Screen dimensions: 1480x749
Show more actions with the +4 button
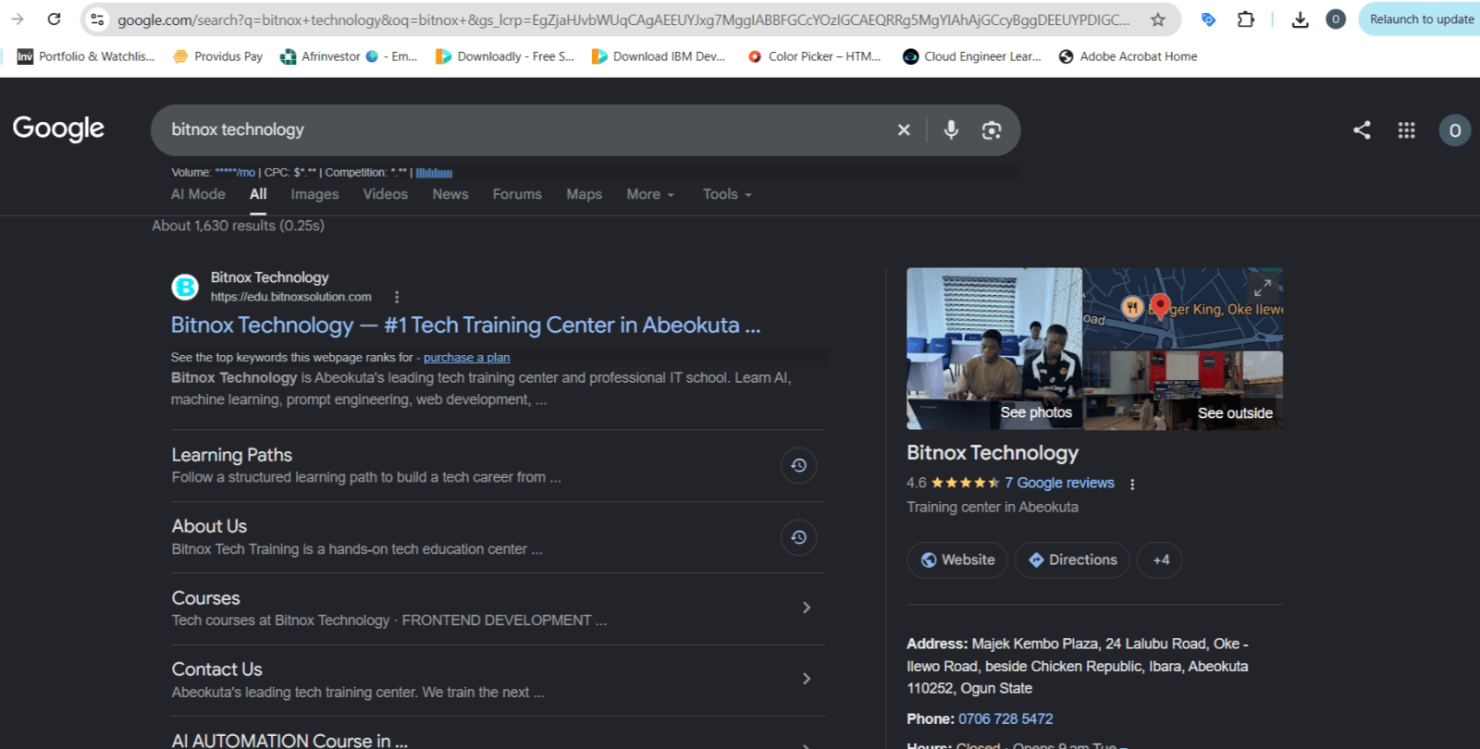(x=1160, y=559)
